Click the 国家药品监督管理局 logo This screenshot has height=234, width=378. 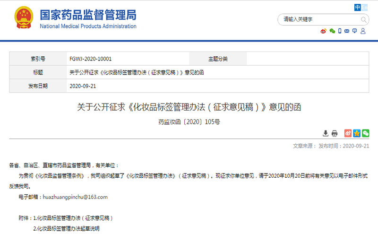pos(76,18)
